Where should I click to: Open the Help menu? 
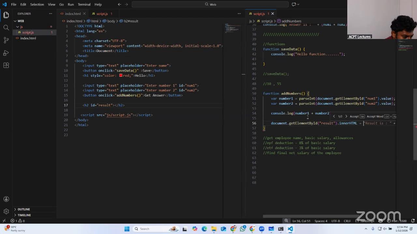tap(98, 4)
